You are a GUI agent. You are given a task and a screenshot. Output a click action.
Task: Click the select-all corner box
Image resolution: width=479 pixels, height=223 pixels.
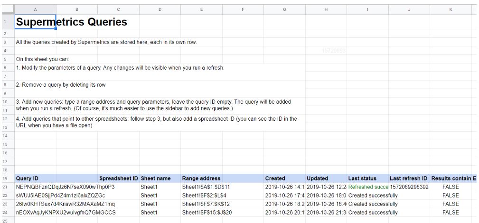point(8,9)
